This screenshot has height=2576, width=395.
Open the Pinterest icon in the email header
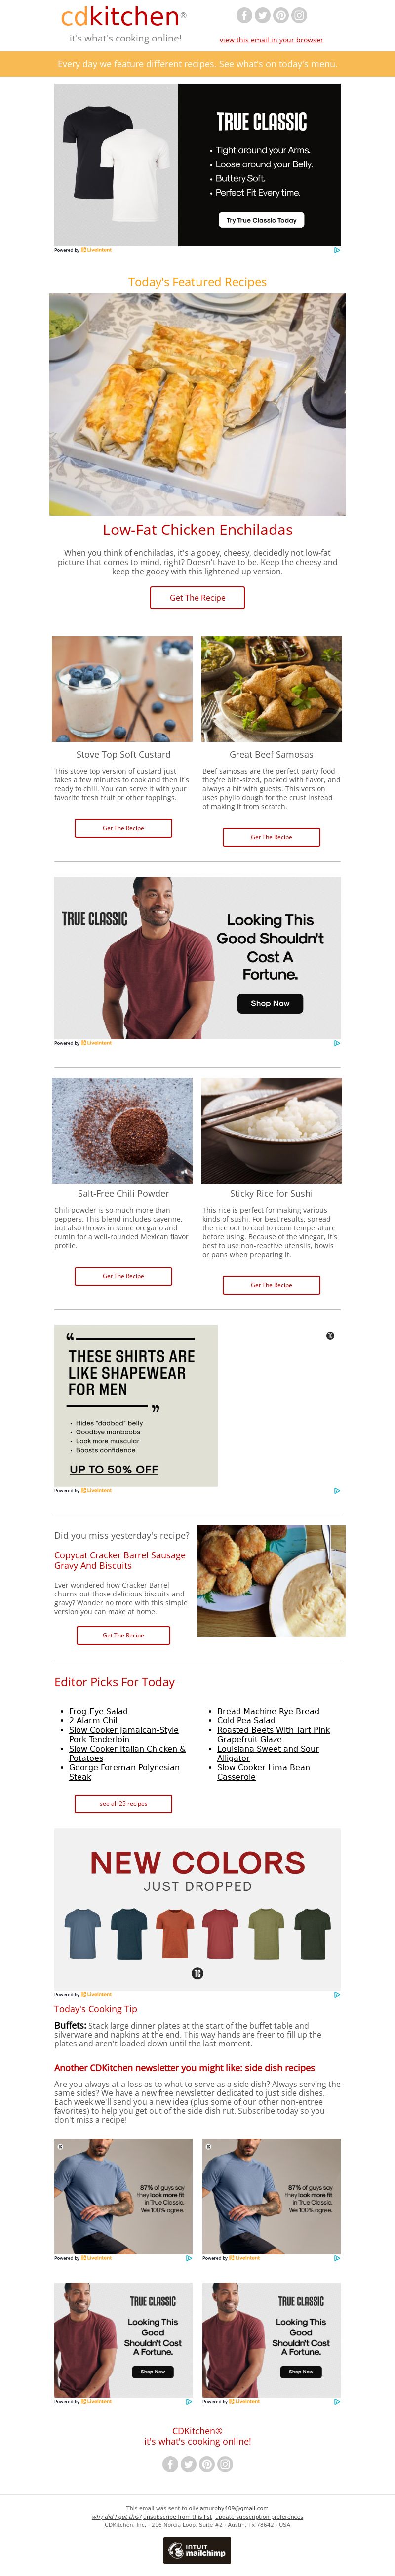[281, 15]
